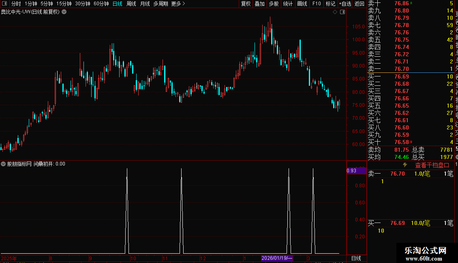Screen dimensions: 458x263
Task: Select the 30分钟 period tab
Action: pyautogui.click(x=83, y=4)
